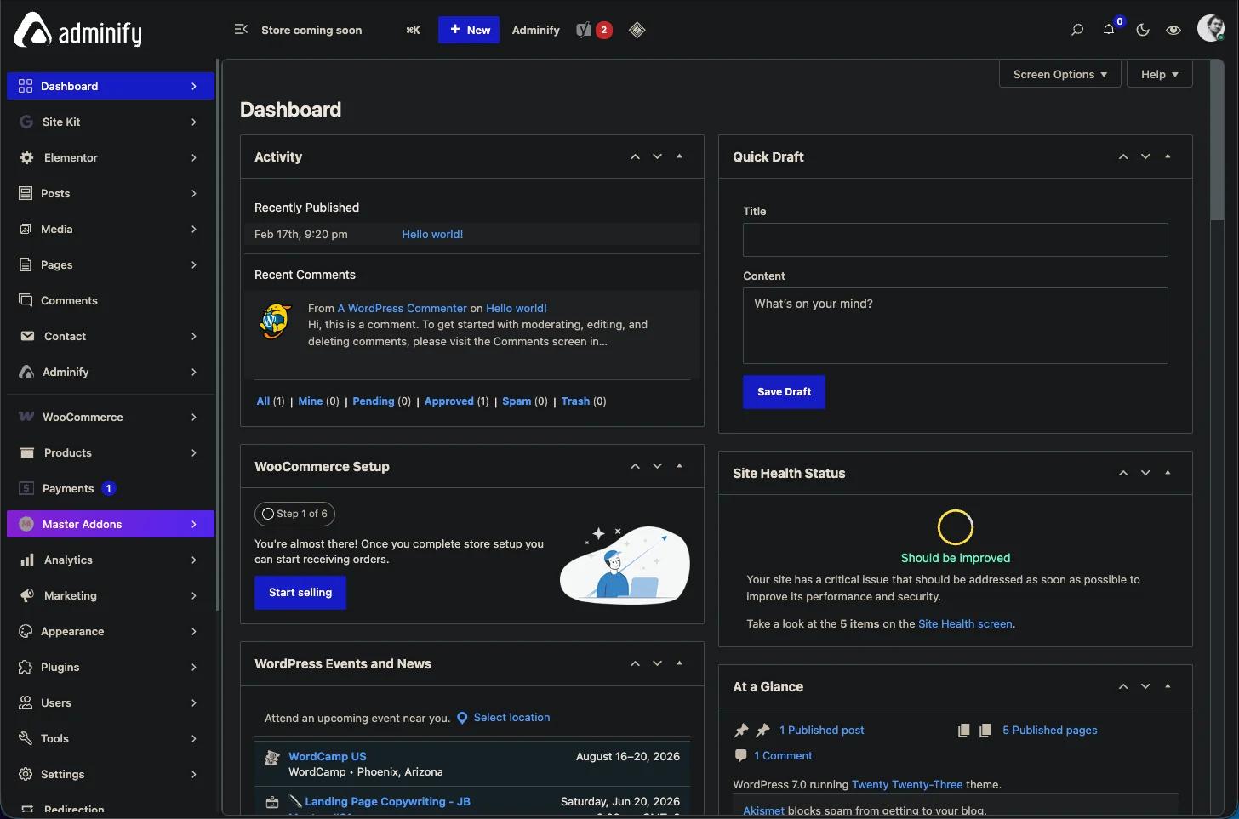Open the Screen Options dropdown
Screen dimensions: 1239x819
(1060, 74)
